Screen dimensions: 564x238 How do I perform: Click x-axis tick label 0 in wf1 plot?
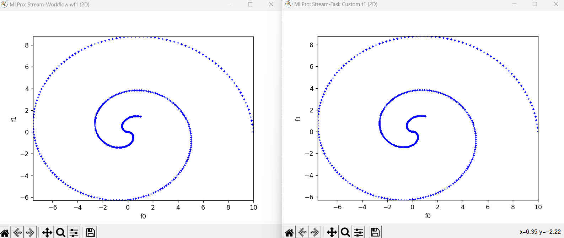(128, 207)
